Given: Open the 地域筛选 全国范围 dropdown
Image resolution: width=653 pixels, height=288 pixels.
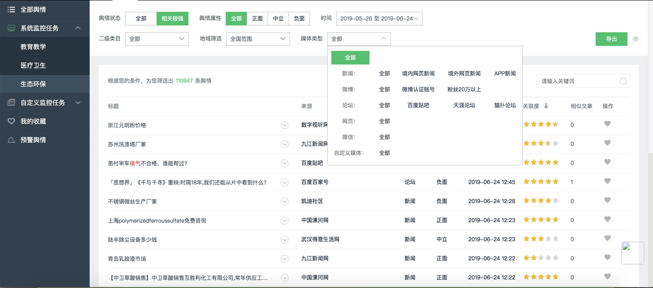Looking at the screenshot, I should [257, 39].
